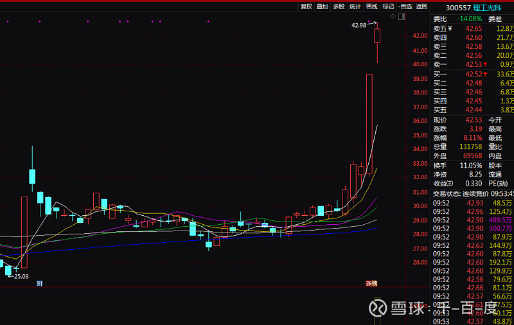Viewport: 514px width, 325px height.
Task: Open the 统计 statistics tool
Action: coord(355,6)
